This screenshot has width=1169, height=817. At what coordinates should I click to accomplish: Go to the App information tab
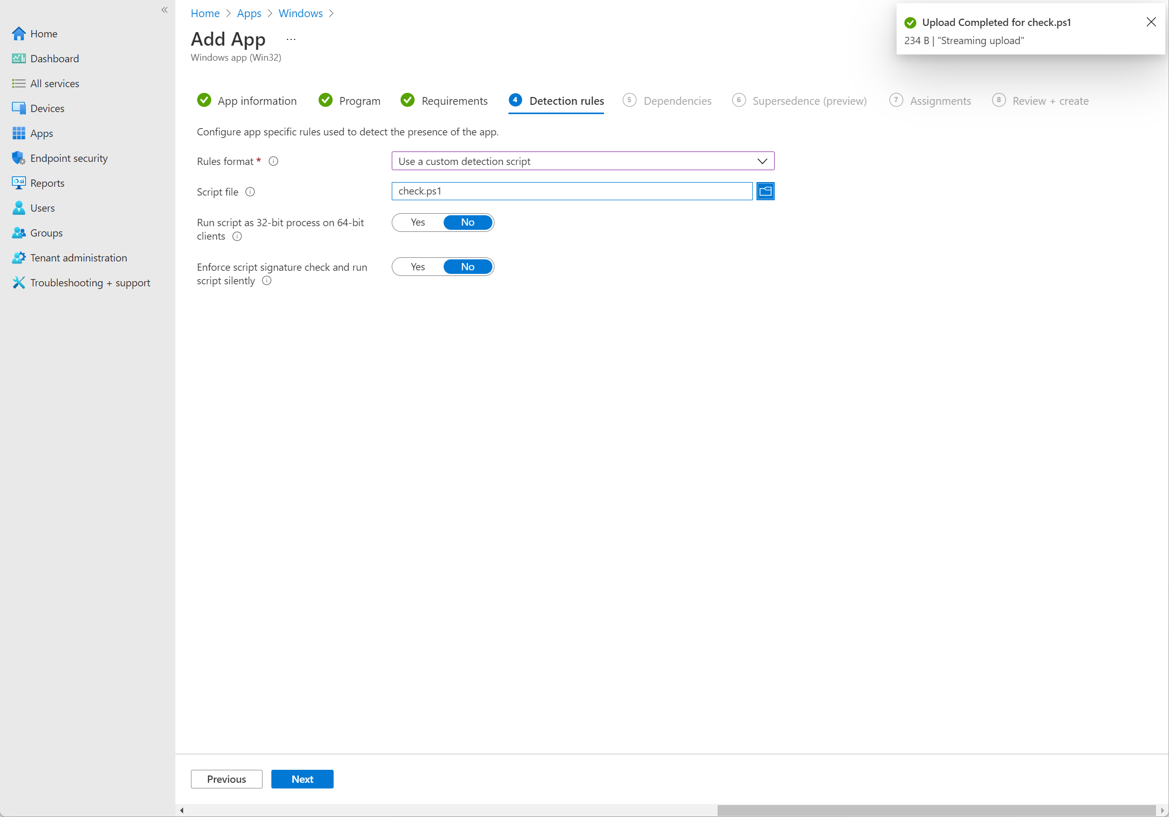tap(247, 101)
